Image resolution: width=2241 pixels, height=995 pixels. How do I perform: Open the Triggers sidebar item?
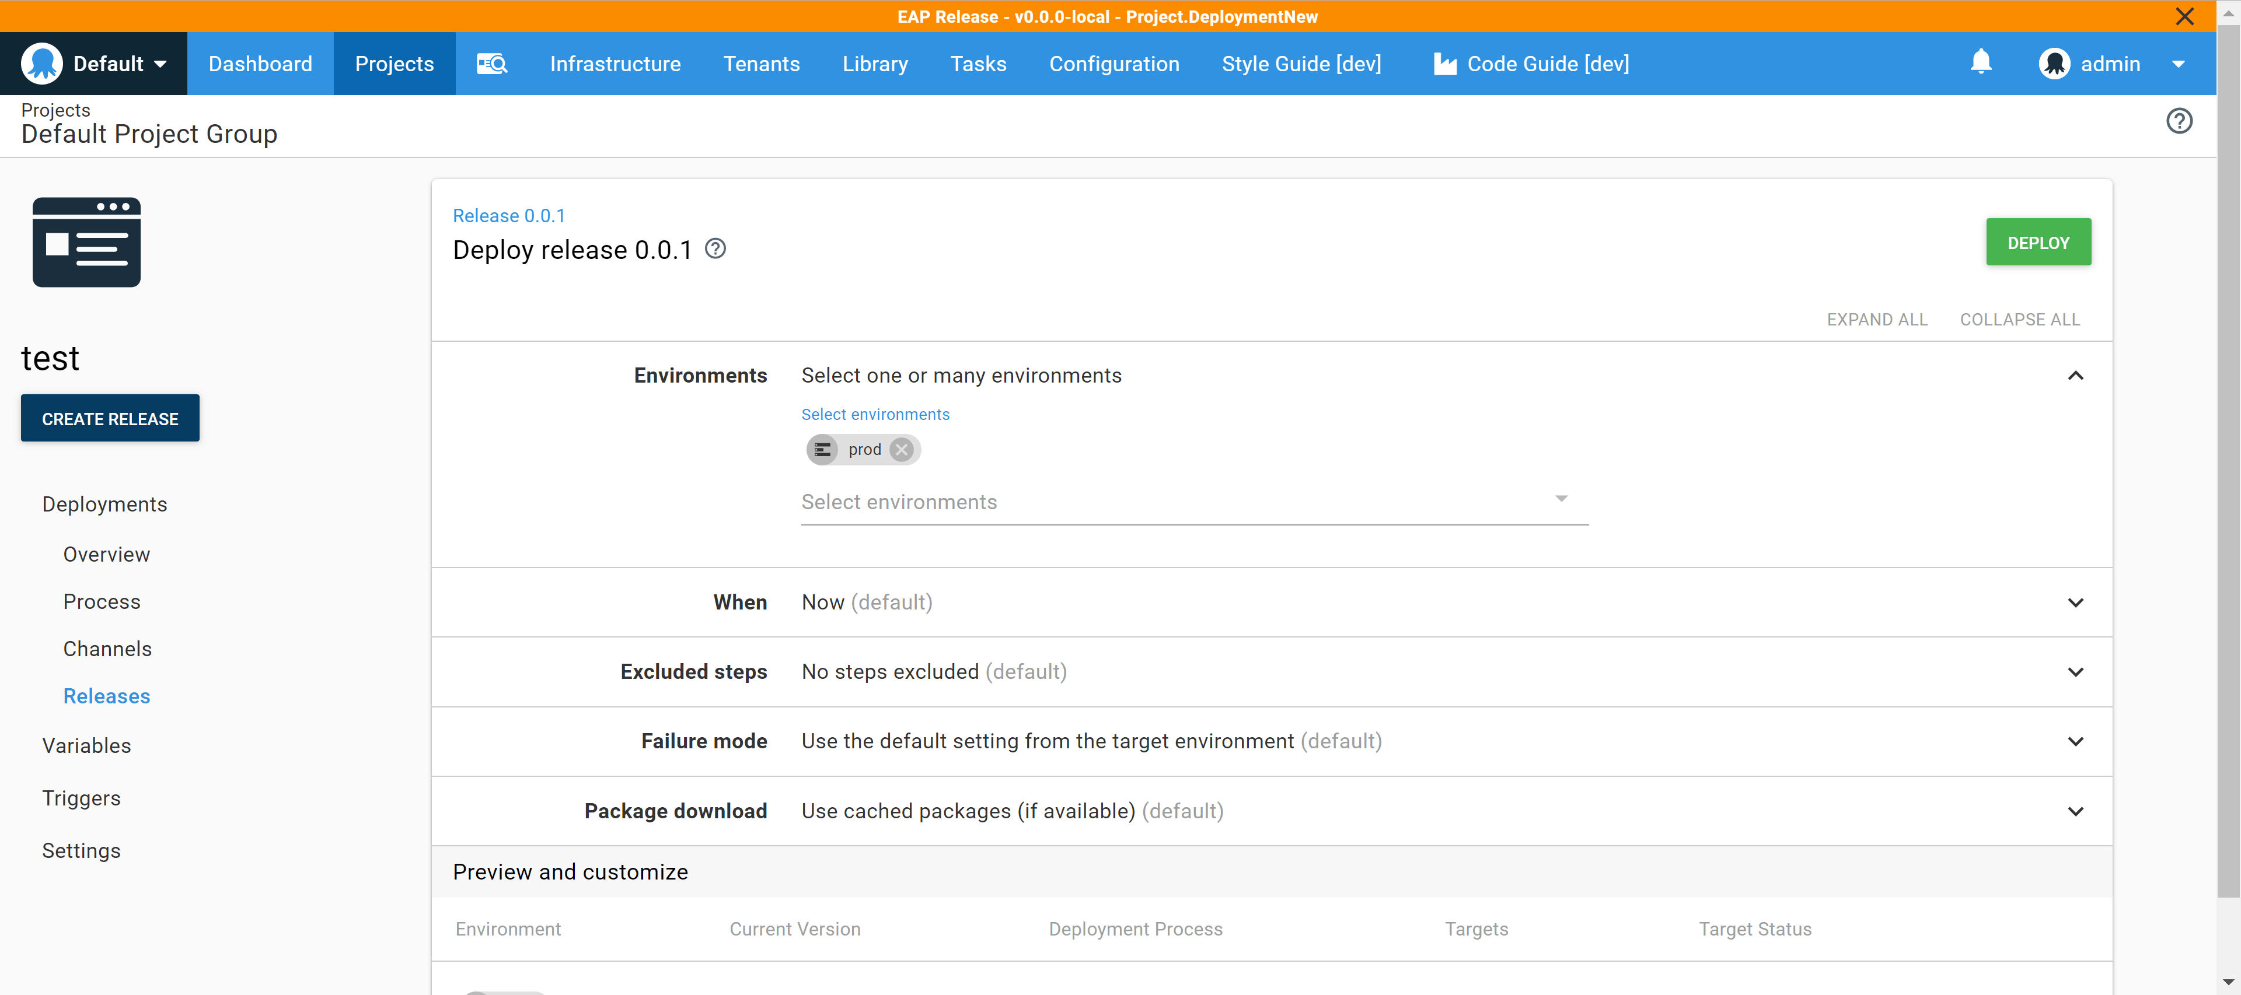(x=81, y=798)
